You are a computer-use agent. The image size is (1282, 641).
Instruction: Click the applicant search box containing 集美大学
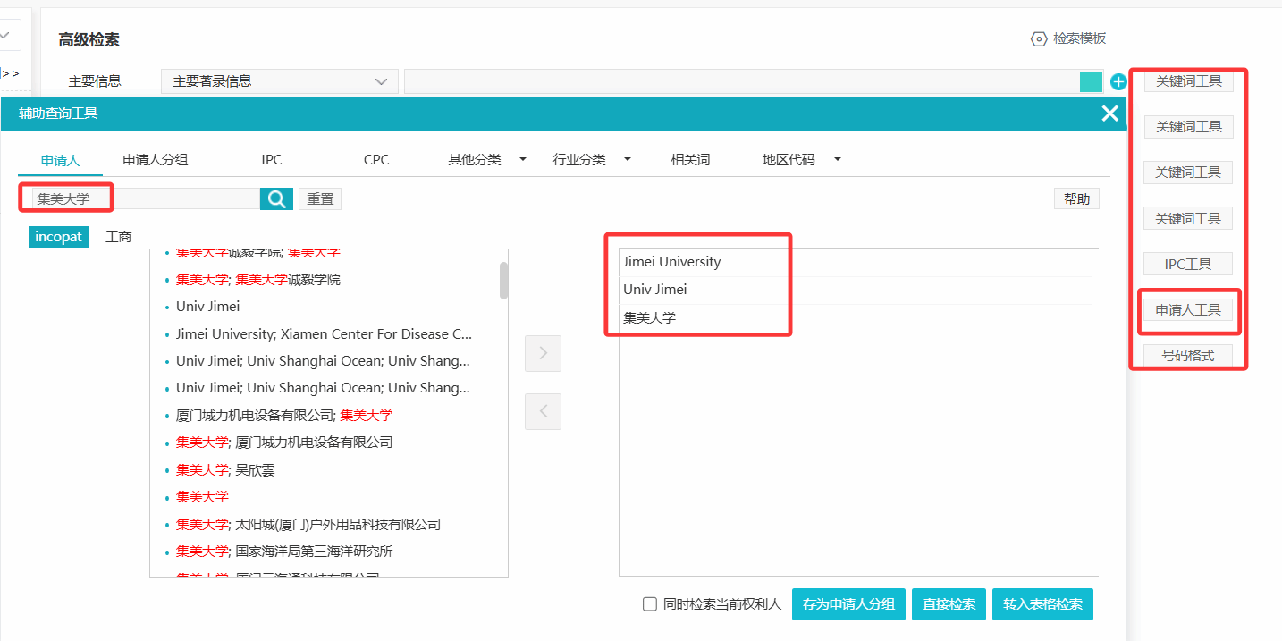point(146,198)
